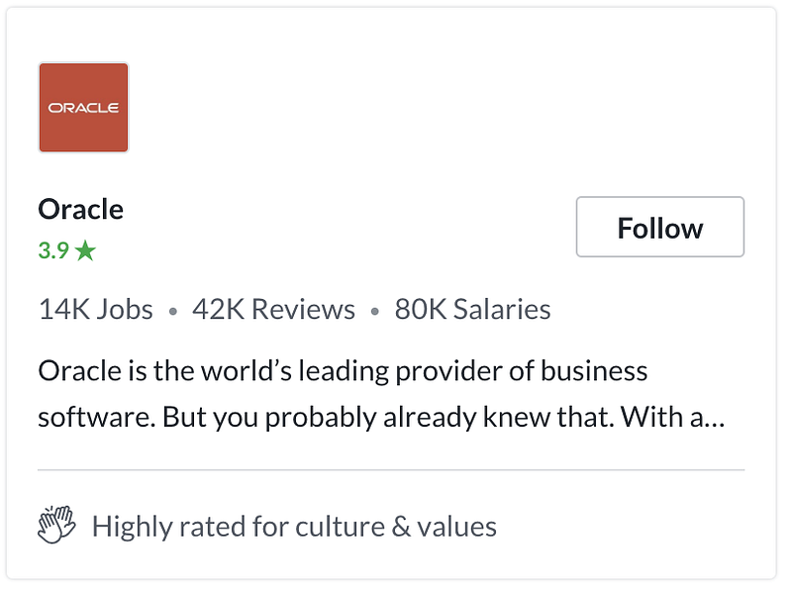Viewport: 792px width, 592px height.
Task: Show the 80K Salaries listing
Action: (x=472, y=310)
